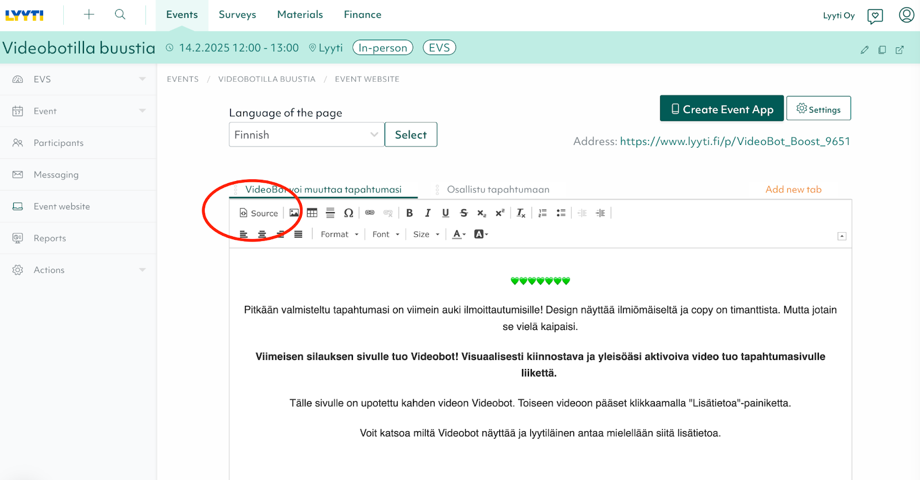
Task: Open the Format dropdown
Action: pyautogui.click(x=340, y=234)
